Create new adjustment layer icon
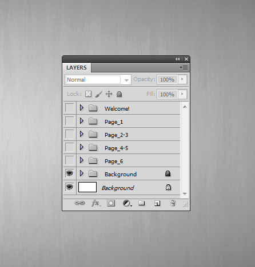The height and width of the screenshot is (267, 255). [x=127, y=203]
